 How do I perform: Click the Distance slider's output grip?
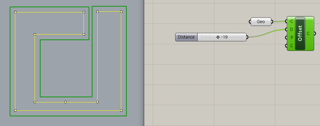click(247, 37)
